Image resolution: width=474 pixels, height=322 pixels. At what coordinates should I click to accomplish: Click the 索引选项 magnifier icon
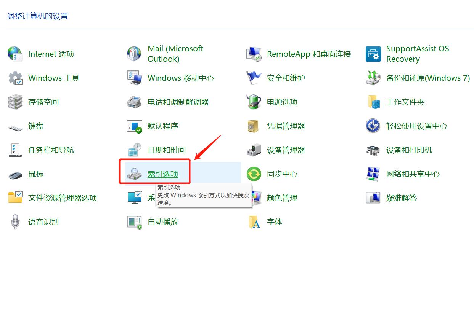(134, 174)
